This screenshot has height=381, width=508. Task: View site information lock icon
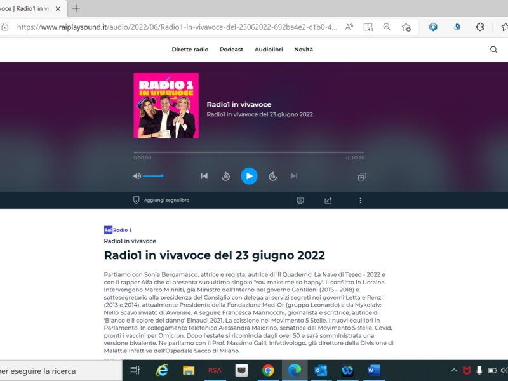[x=5, y=27]
